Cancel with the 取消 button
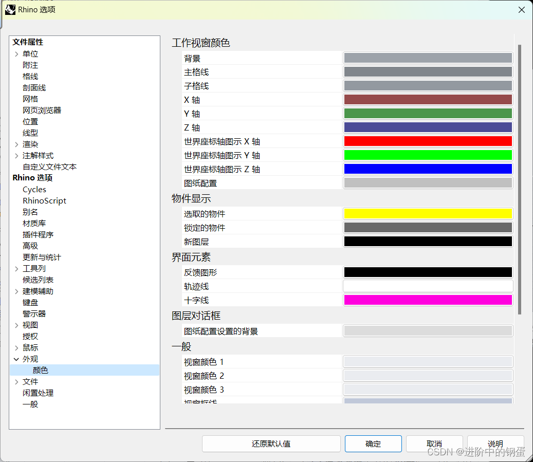Image resolution: width=533 pixels, height=462 pixels. (x=434, y=443)
